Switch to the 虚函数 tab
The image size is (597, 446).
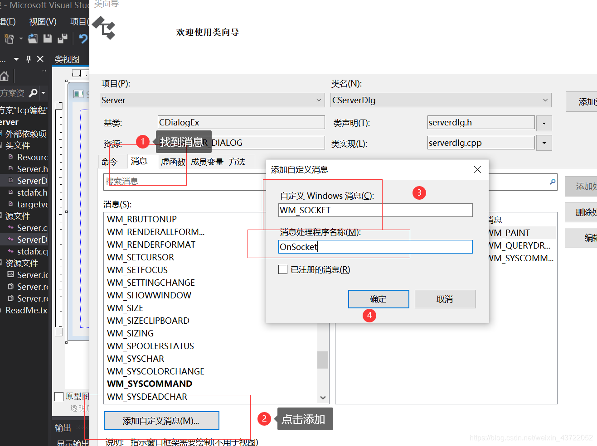click(173, 162)
